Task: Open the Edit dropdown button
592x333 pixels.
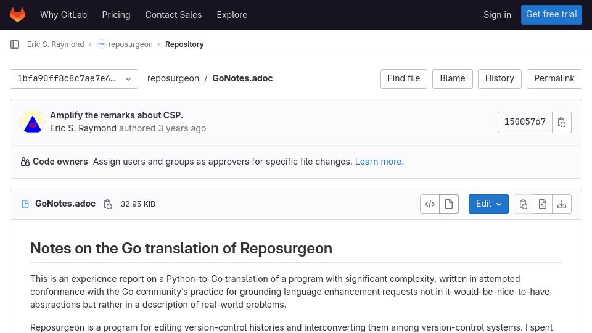Action: pyautogui.click(x=488, y=204)
